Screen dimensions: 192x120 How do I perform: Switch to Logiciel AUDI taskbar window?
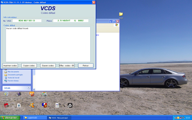click(x=35, y=118)
